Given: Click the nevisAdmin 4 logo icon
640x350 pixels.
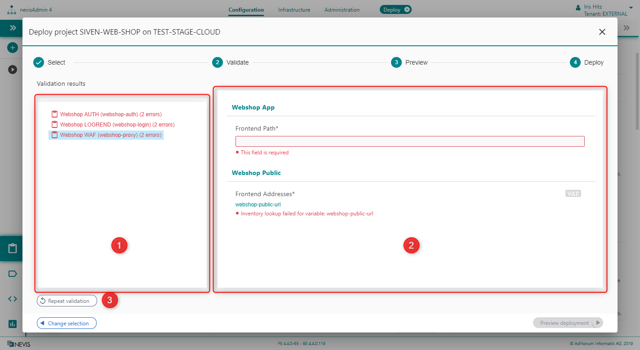Looking at the screenshot, I should pyautogui.click(x=12, y=9).
